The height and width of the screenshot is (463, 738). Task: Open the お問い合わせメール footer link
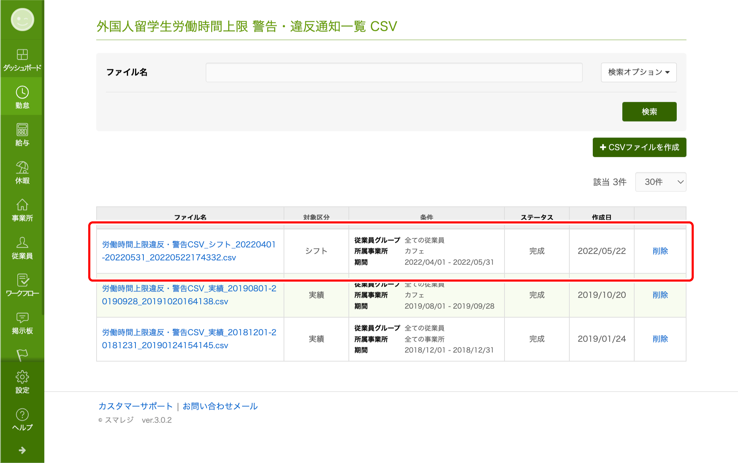point(220,406)
